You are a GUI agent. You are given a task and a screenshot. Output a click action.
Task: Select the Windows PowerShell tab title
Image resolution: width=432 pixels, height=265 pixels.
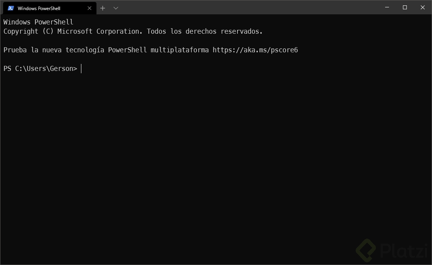click(x=39, y=9)
